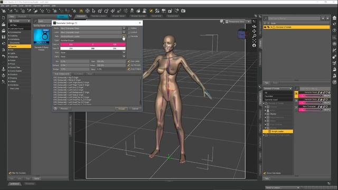Click the orbit icon beside the viewport

click(254, 26)
